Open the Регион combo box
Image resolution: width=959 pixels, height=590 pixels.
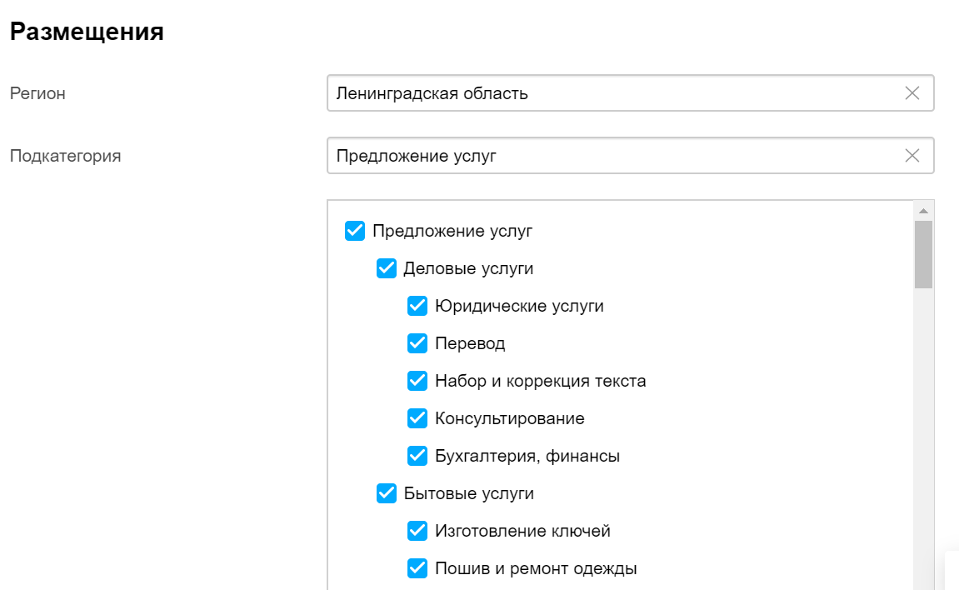point(612,93)
